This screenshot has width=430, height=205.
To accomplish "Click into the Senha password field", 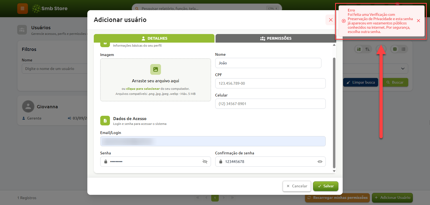I will 155,162.
